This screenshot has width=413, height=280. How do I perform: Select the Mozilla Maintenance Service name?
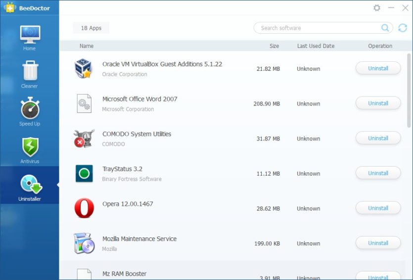[139, 239]
